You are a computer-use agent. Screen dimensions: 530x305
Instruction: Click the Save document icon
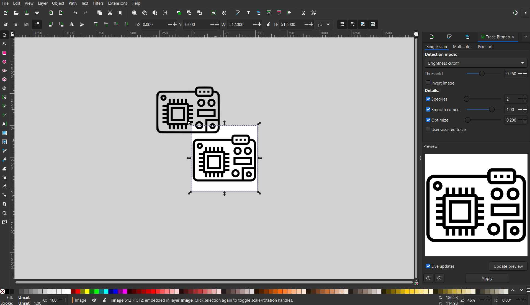pyautogui.click(x=26, y=13)
